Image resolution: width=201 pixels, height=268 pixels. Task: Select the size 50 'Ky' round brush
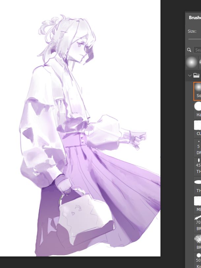197,260
